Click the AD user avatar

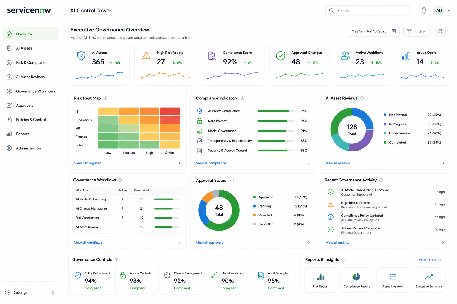pos(439,11)
